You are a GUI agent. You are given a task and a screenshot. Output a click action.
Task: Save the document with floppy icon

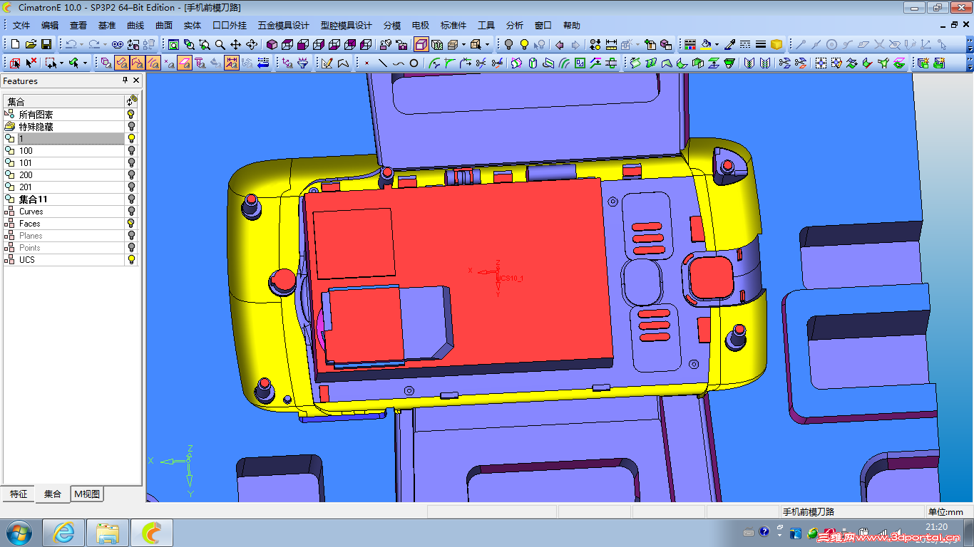(46, 44)
